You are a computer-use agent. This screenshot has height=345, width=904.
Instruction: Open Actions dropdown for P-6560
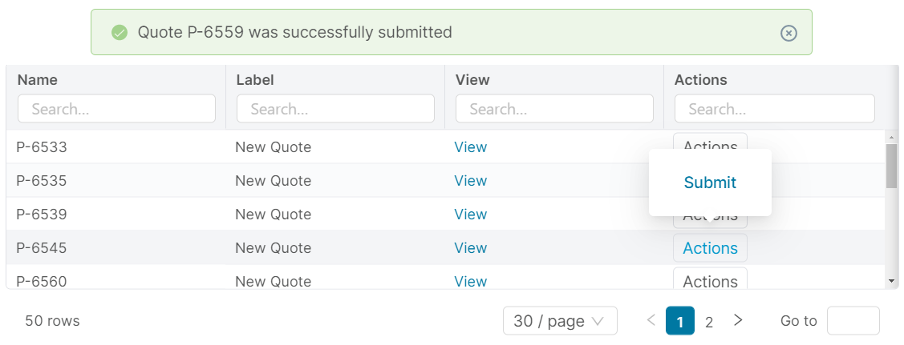[x=710, y=280]
